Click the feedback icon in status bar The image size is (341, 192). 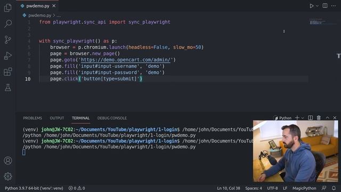[324, 188]
